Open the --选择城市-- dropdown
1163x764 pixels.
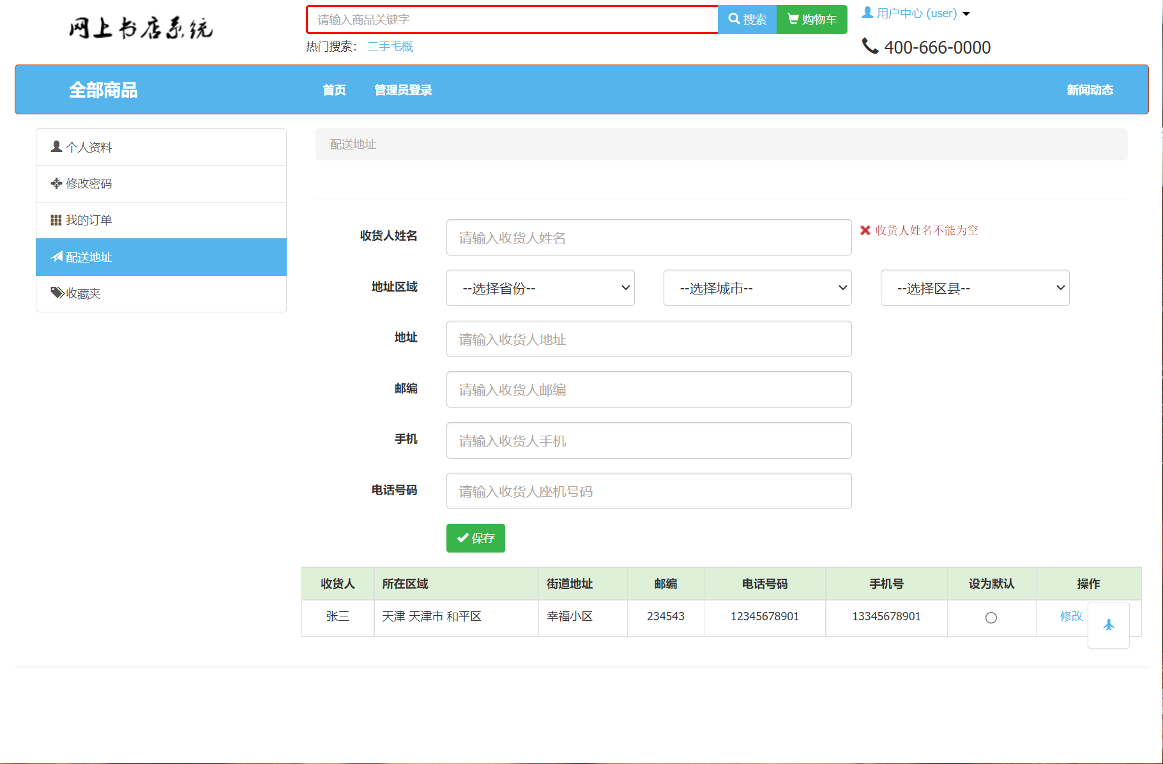point(757,288)
